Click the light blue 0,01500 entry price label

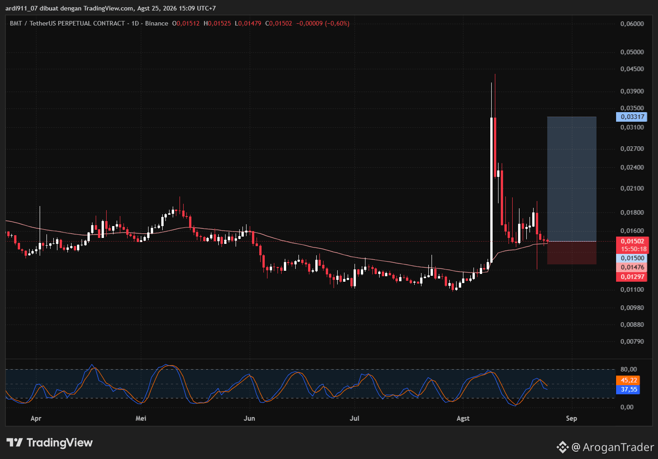click(631, 258)
